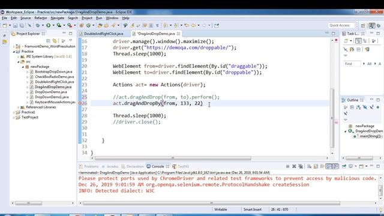
Task: Maximize the Console panel
Action: [x=378, y=166]
